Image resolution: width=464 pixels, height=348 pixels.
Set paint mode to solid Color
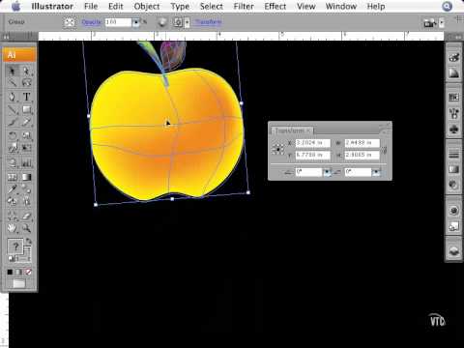click(10, 273)
